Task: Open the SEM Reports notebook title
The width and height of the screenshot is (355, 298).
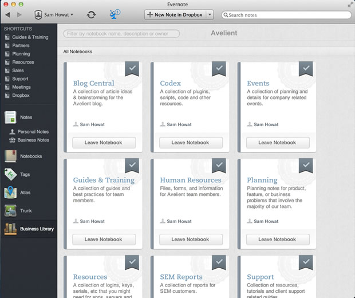Action: click(x=181, y=277)
